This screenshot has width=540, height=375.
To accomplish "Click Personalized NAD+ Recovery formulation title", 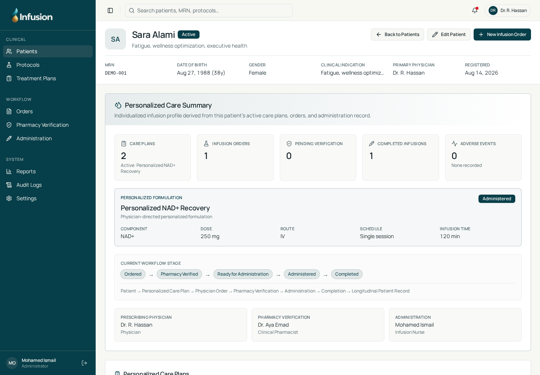I will 165,208.
